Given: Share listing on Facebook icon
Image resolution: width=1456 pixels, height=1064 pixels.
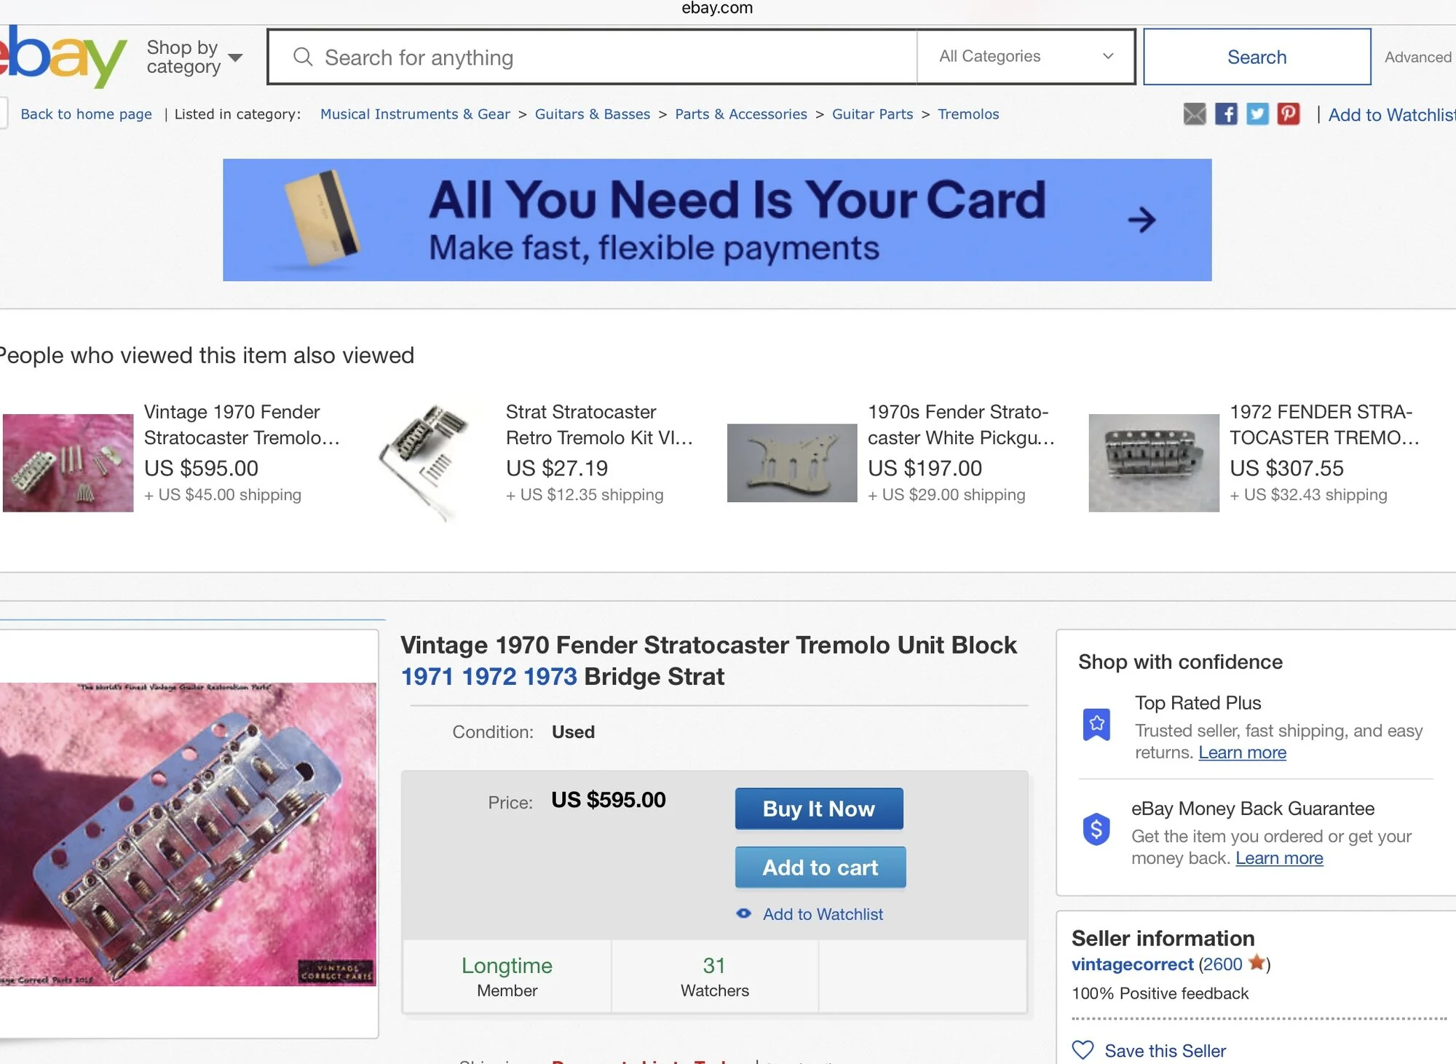Looking at the screenshot, I should (1226, 114).
